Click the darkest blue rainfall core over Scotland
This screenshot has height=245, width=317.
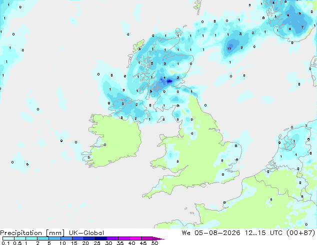point(169,81)
